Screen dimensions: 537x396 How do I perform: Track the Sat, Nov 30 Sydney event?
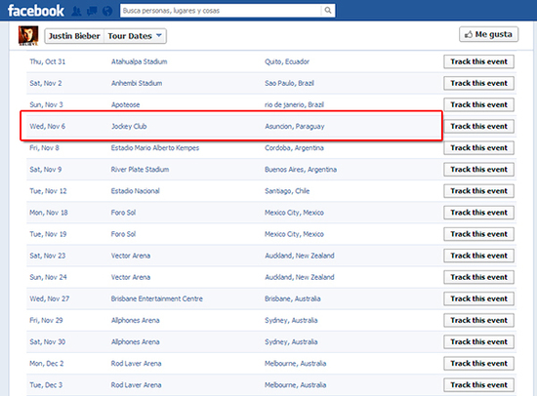click(x=478, y=342)
